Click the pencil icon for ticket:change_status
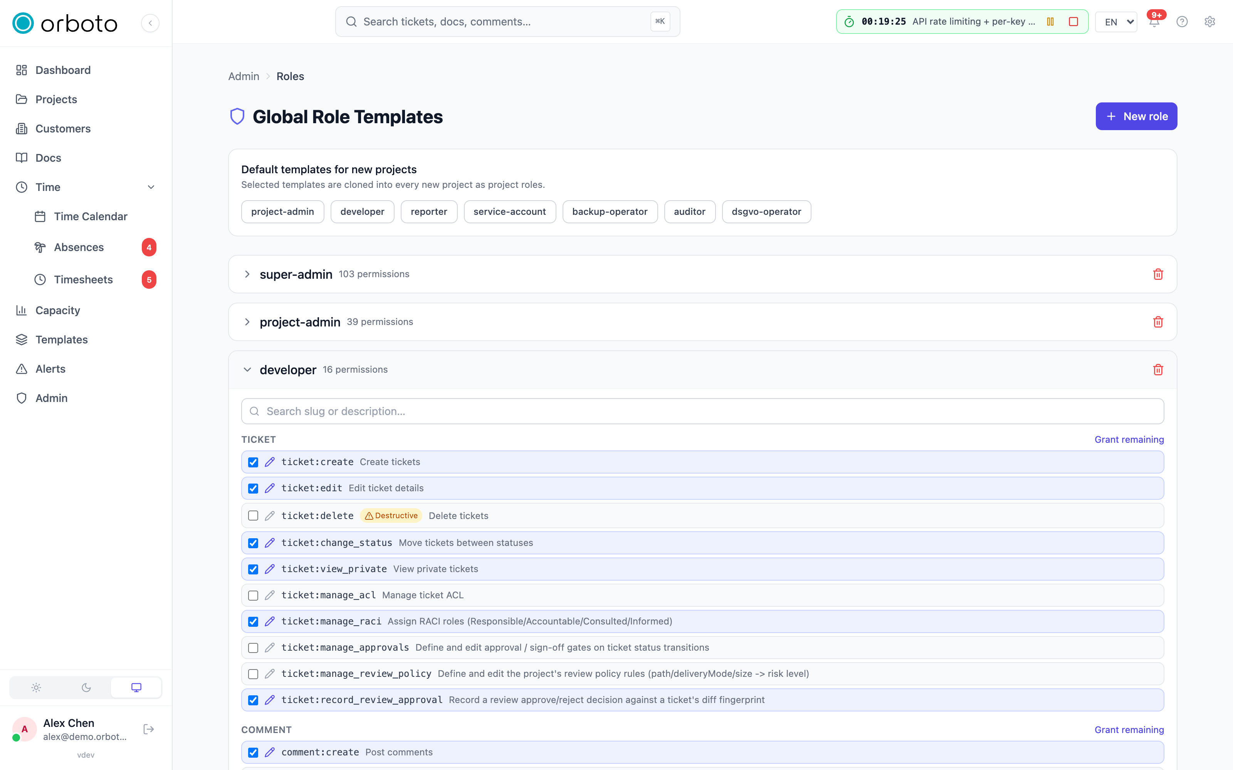The width and height of the screenshot is (1233, 770). pos(270,543)
